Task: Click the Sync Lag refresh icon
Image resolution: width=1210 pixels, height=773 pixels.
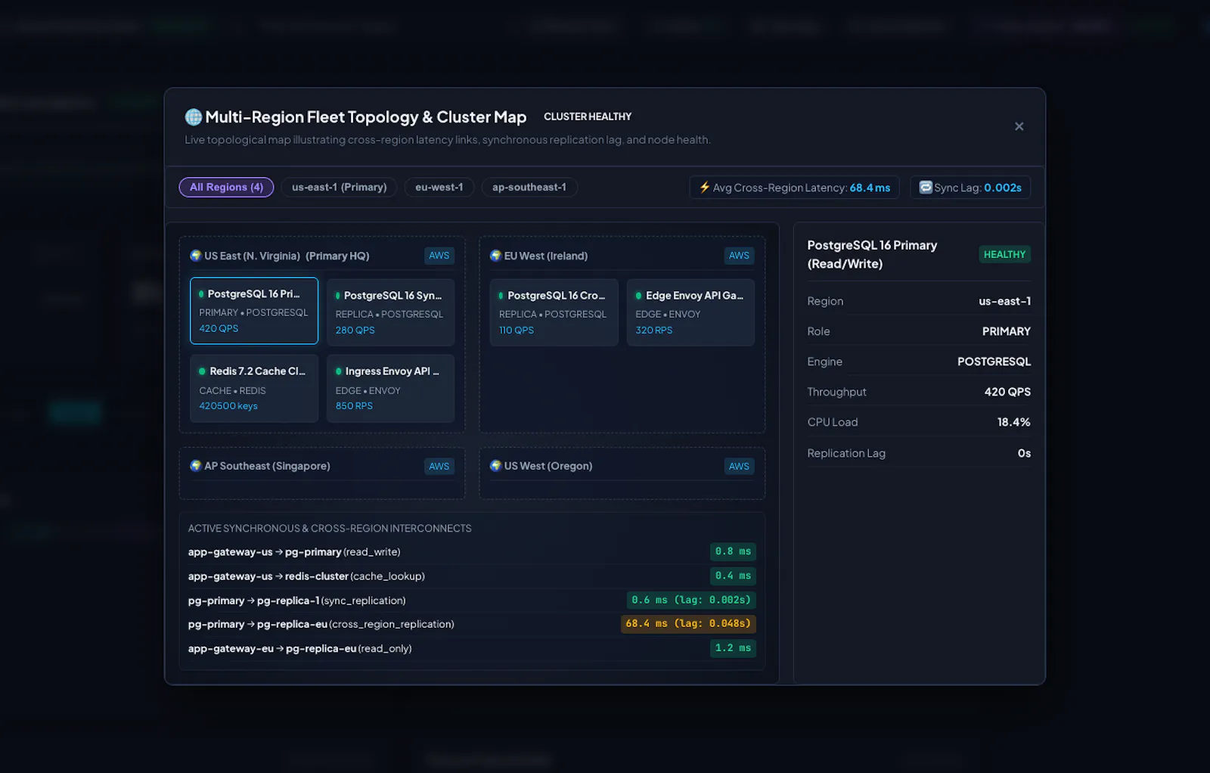Action: (925, 187)
